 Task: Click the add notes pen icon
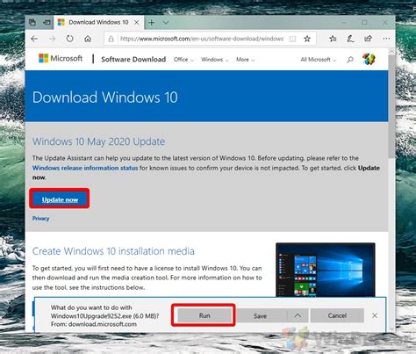(x=350, y=39)
